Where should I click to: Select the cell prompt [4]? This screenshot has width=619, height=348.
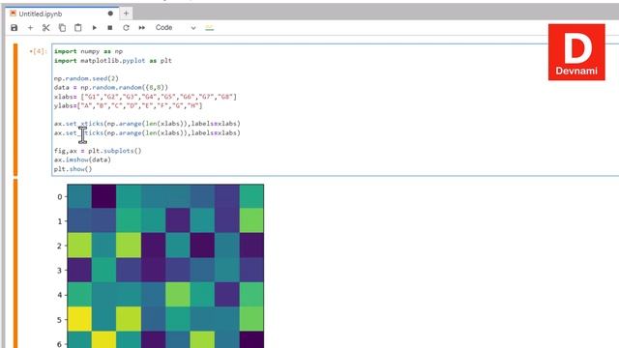pyautogui.click(x=39, y=51)
